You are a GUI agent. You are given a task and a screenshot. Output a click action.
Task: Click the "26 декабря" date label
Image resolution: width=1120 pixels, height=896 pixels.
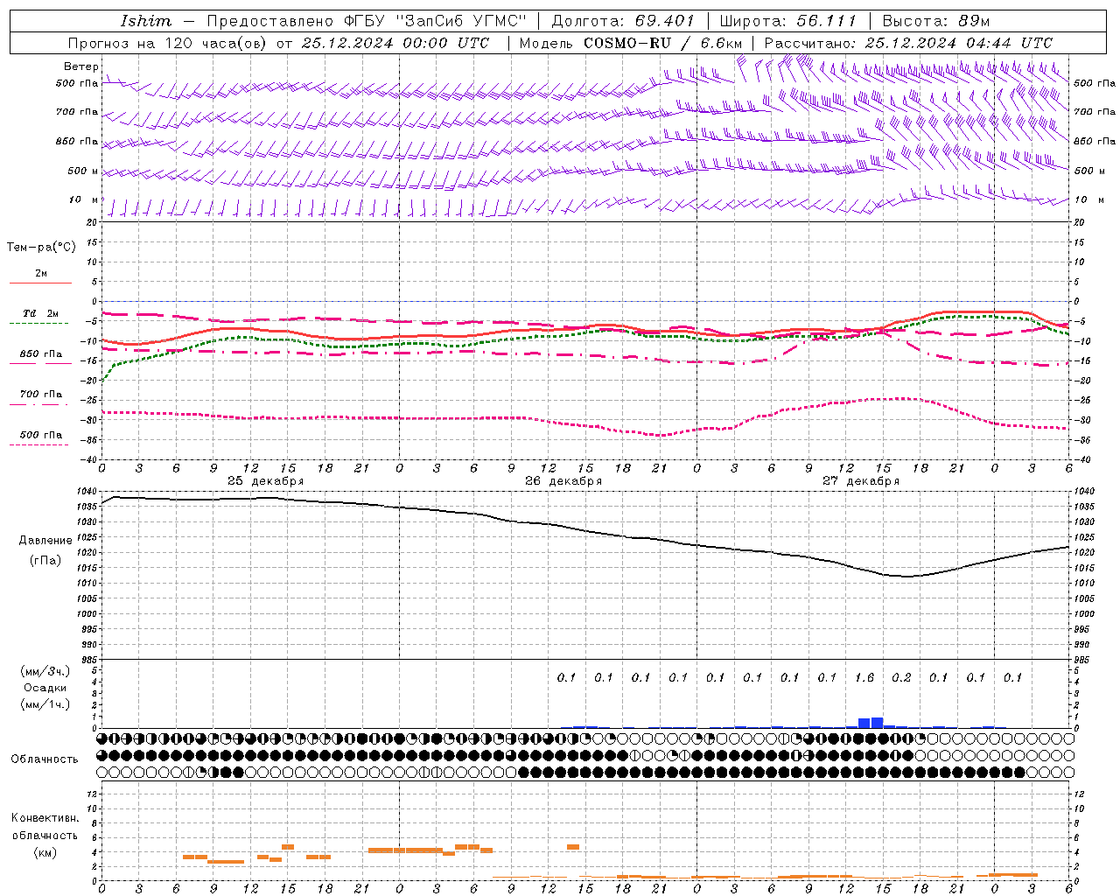563,481
